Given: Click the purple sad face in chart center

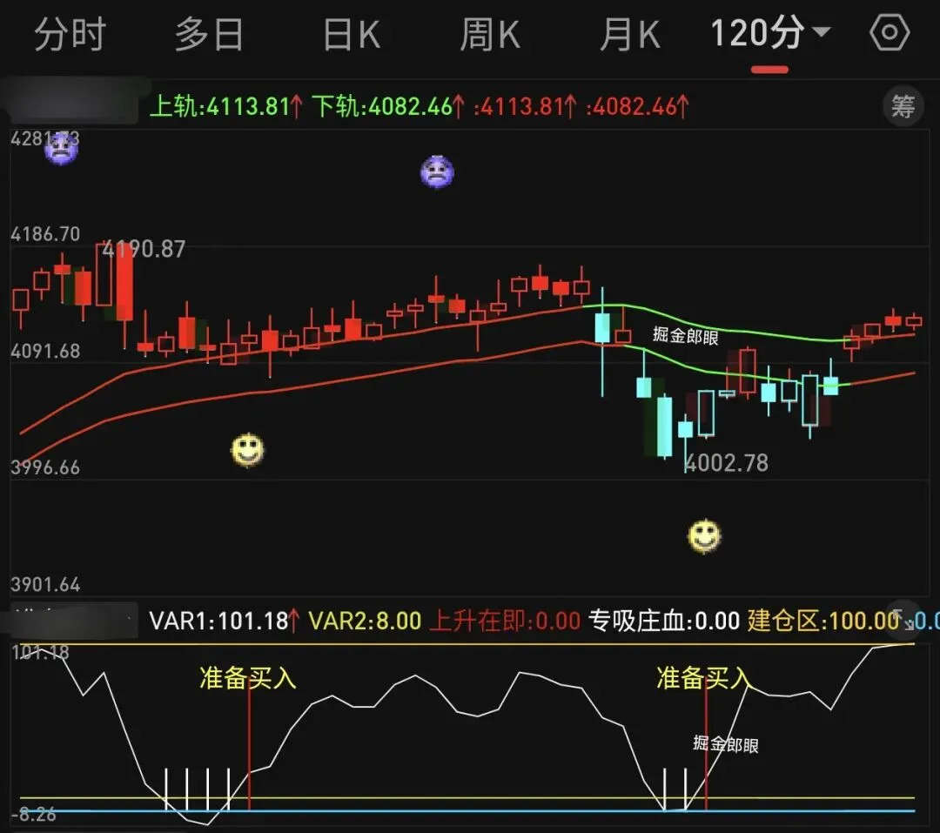Looking at the screenshot, I should click(437, 172).
